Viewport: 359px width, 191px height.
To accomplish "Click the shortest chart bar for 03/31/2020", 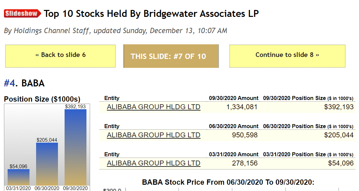I will pos(19,177).
